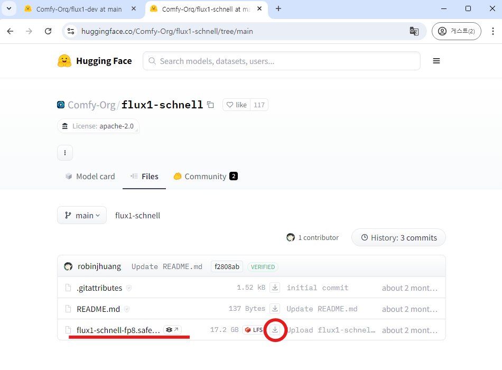The height and width of the screenshot is (370, 502).
Task: Click the safe-file shield icon beside README.md
Action: (127, 309)
